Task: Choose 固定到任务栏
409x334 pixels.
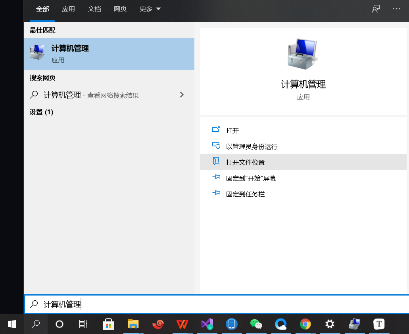Action: click(x=303, y=194)
